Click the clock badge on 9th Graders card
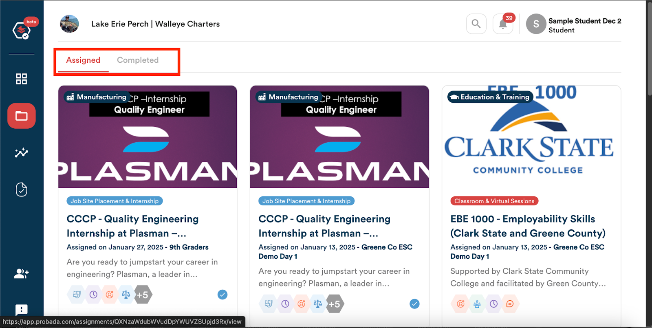The image size is (652, 328). coord(93,295)
